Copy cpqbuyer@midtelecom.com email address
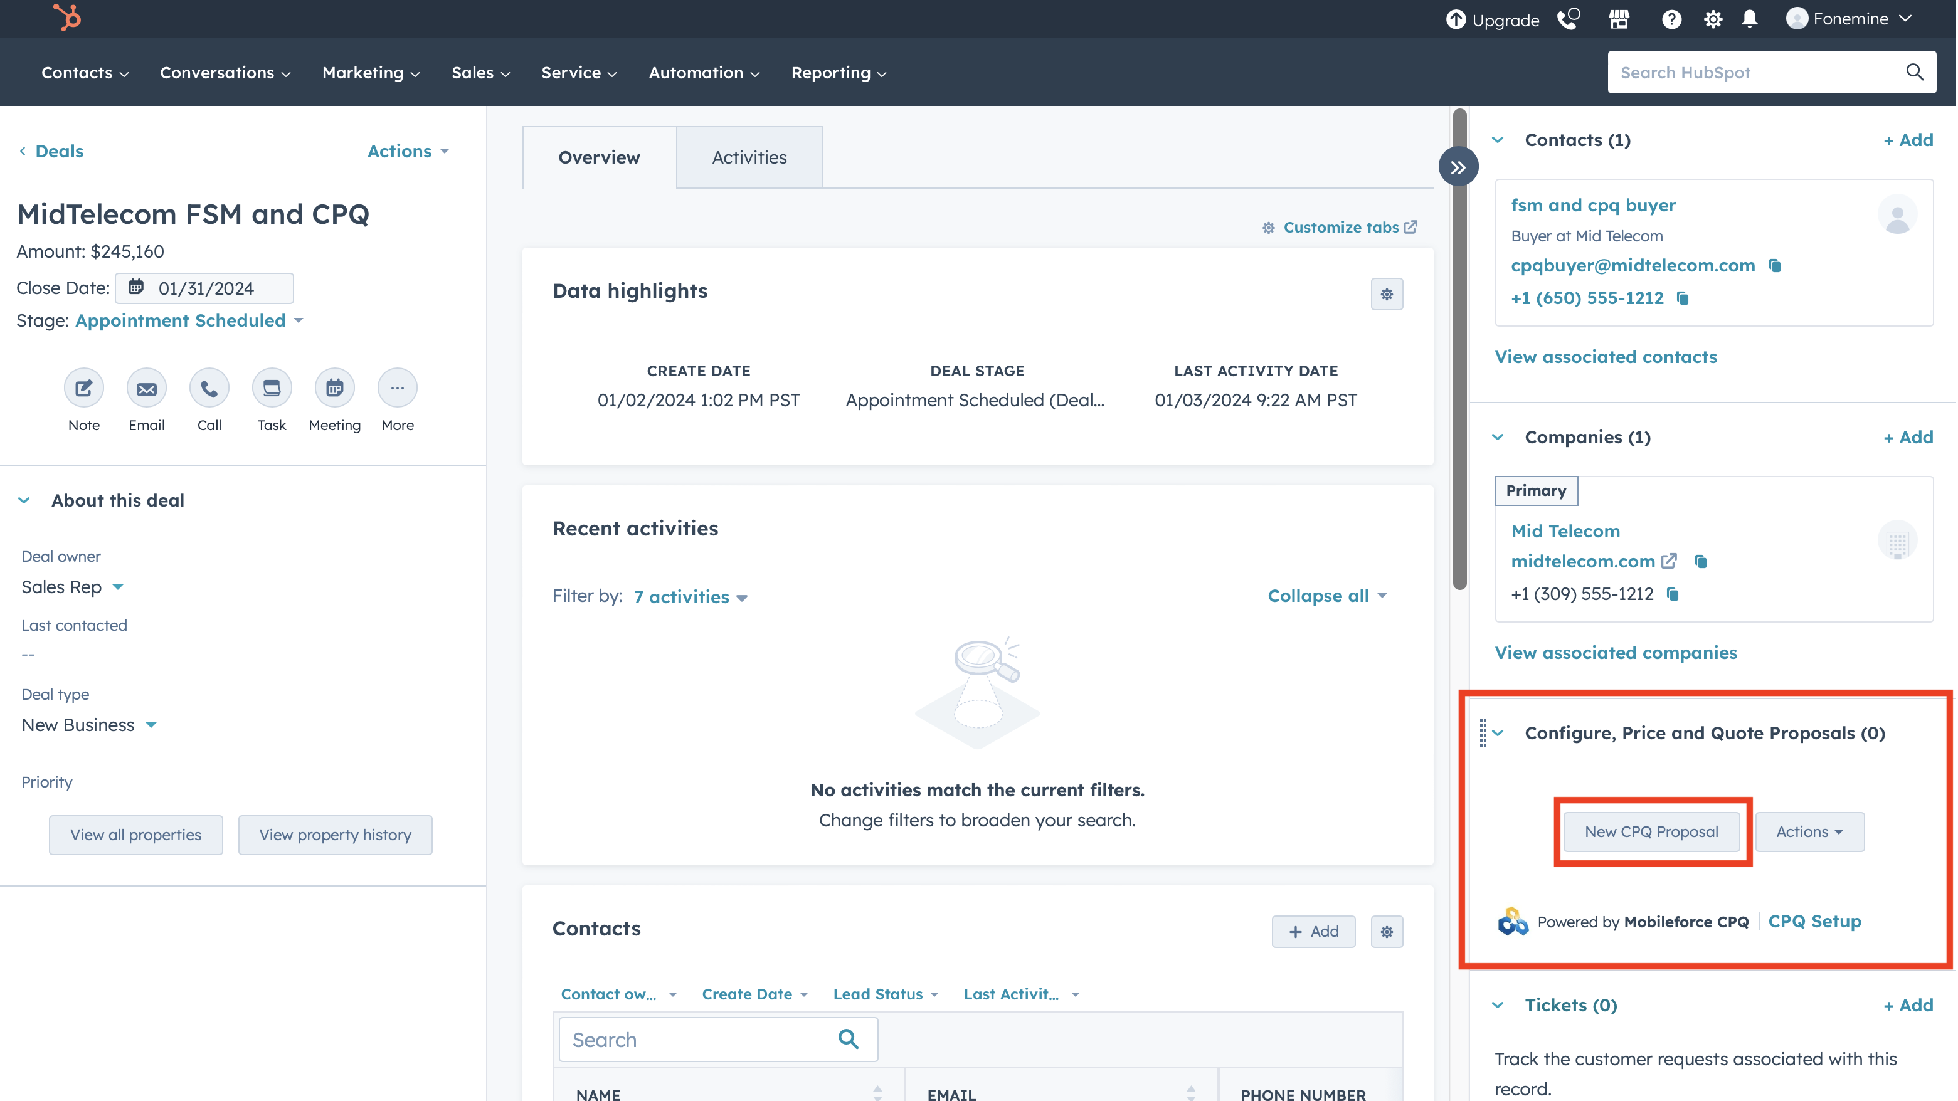Screen dimensions: 1958x1101 [1775, 265]
